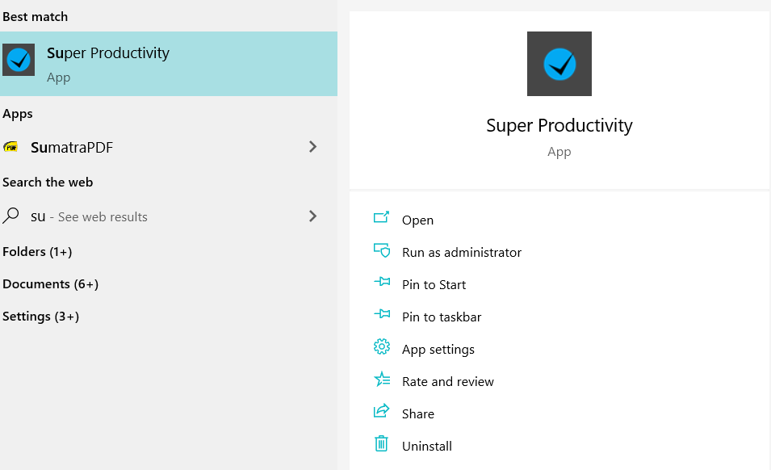Click the Run as administrator shield icon
The width and height of the screenshot is (771, 470).
[382, 252]
